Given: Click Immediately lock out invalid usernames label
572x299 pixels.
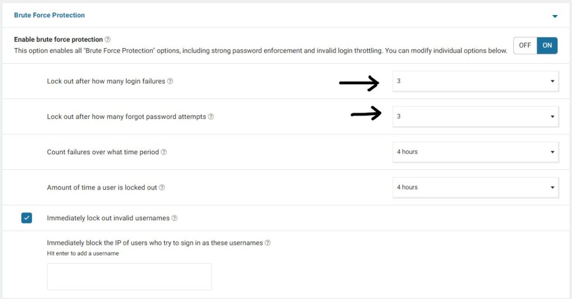Looking at the screenshot, I should pyautogui.click(x=108, y=218).
